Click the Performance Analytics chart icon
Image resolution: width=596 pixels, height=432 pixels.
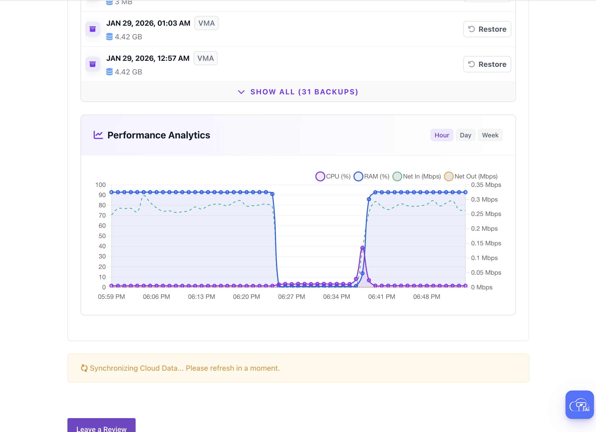(x=98, y=135)
